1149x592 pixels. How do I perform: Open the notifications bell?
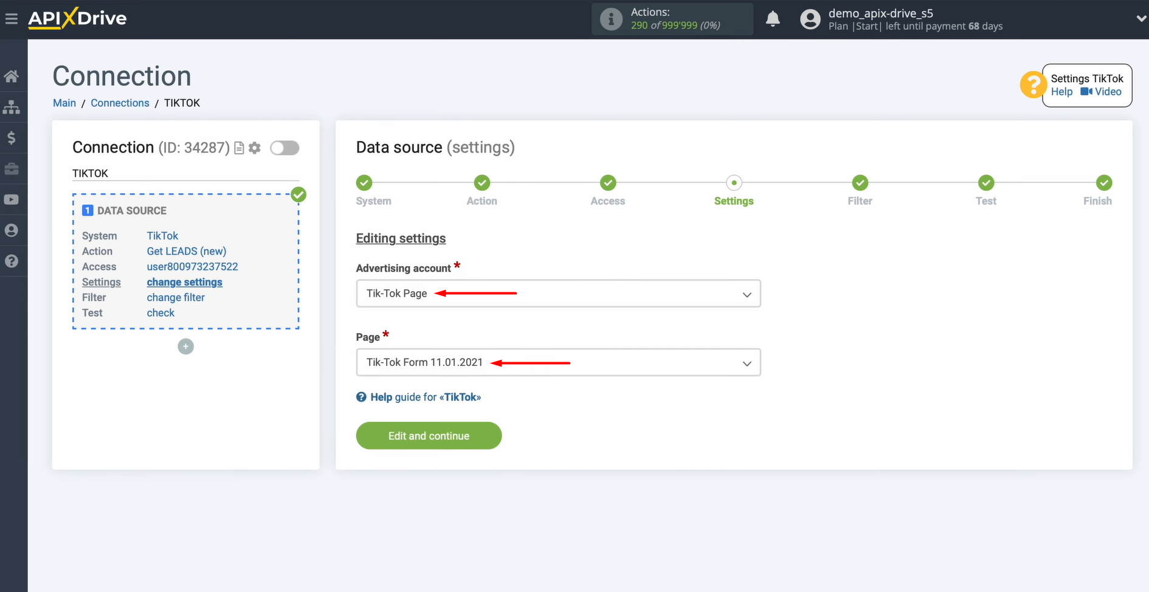point(773,19)
